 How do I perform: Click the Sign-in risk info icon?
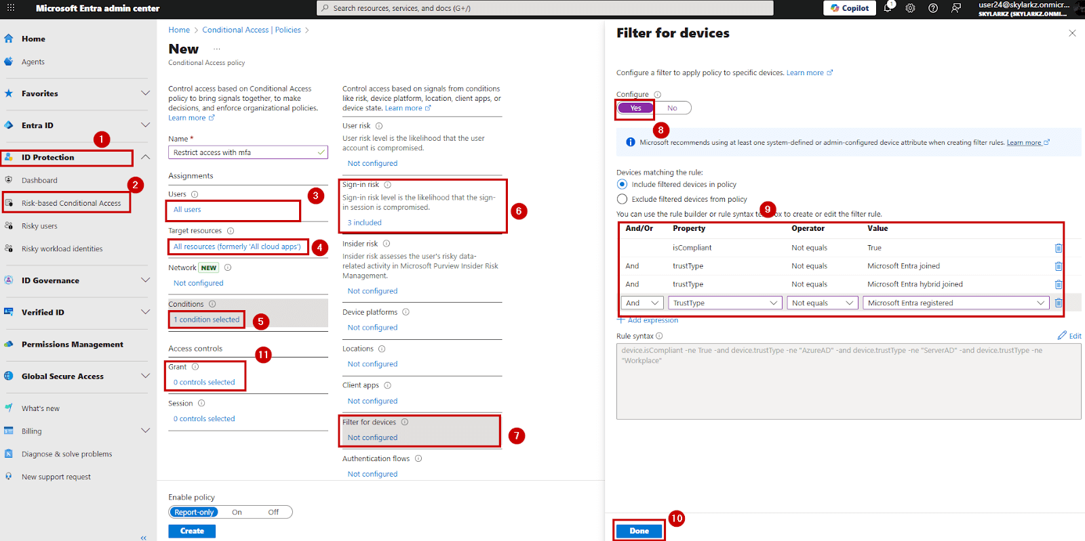pyautogui.click(x=388, y=185)
